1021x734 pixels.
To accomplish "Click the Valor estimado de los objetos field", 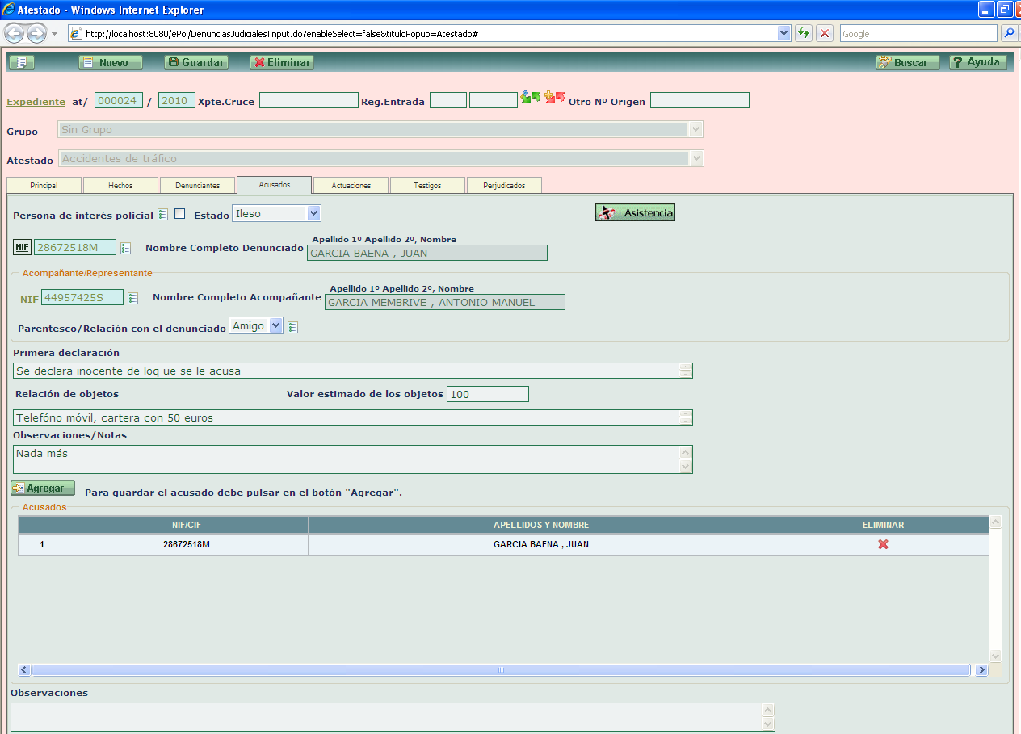I will click(487, 394).
